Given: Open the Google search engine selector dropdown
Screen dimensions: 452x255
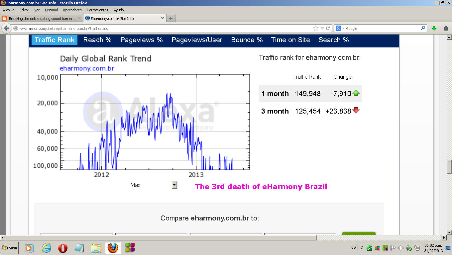Looking at the screenshot, I should (x=339, y=29).
